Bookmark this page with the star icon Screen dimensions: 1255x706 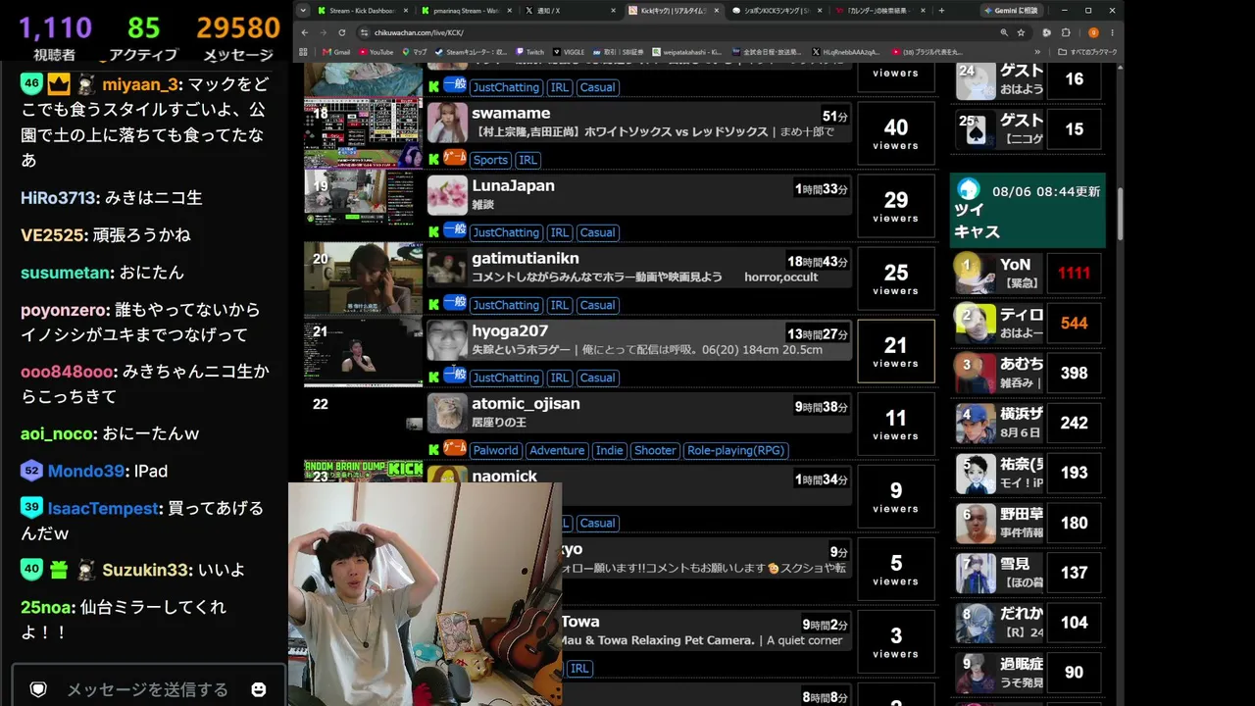point(1021,32)
